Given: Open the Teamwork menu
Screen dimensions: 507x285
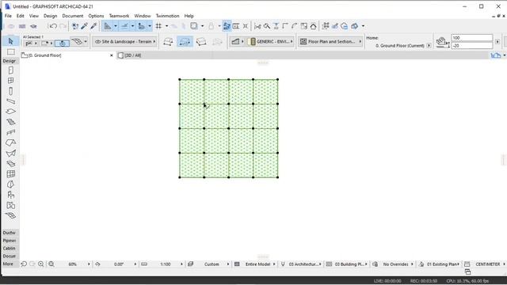Looking at the screenshot, I should (119, 16).
